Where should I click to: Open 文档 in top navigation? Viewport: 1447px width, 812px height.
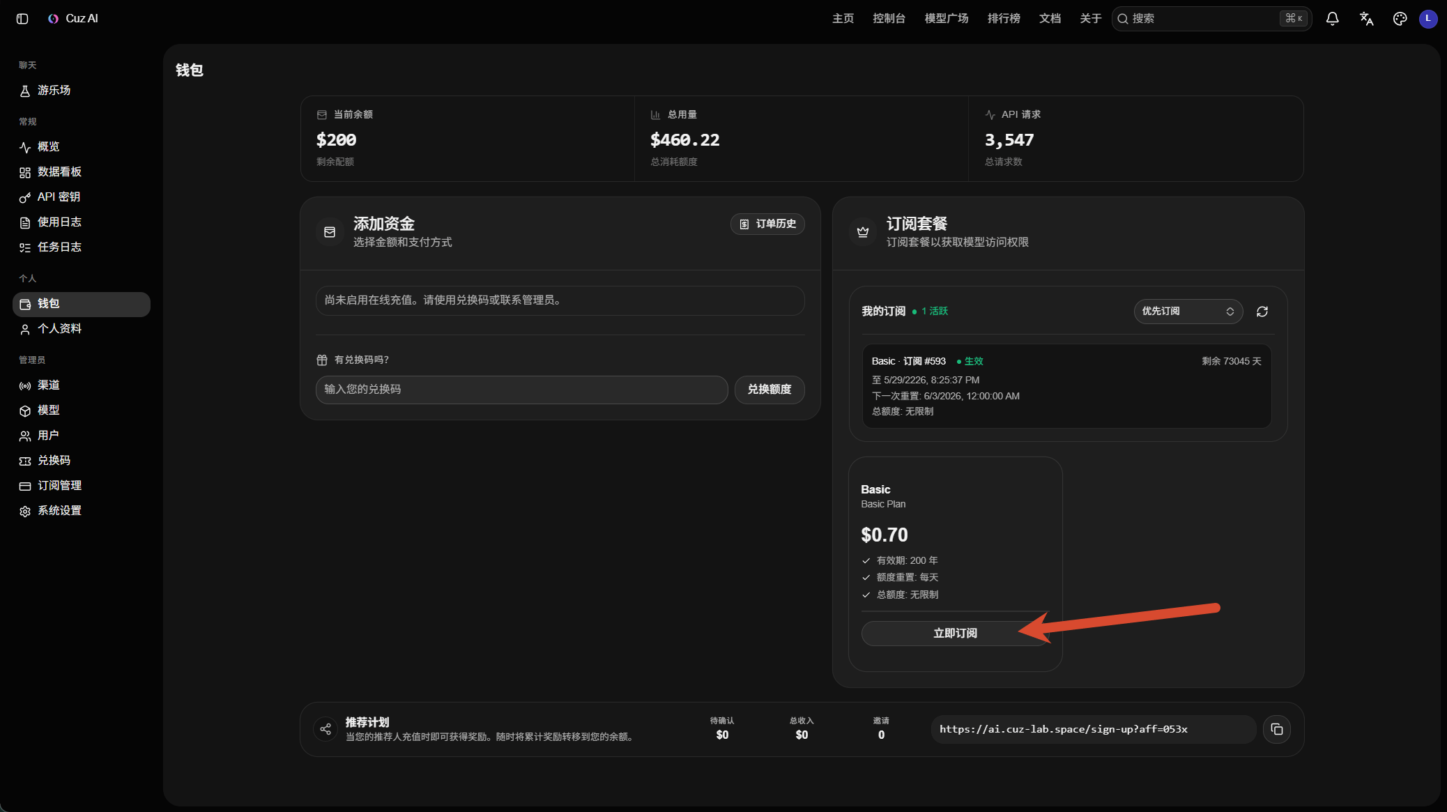tap(1050, 19)
